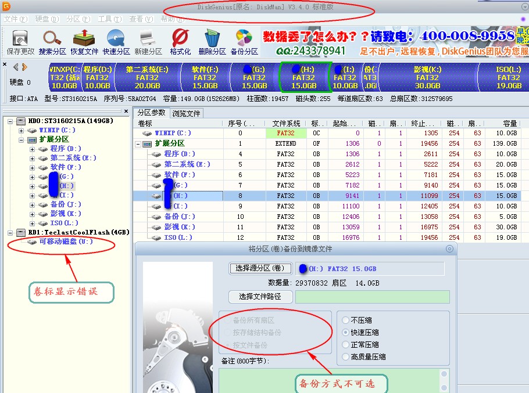Switch to the 浏览文件 tab
The width and height of the screenshot is (529, 393).
point(186,114)
